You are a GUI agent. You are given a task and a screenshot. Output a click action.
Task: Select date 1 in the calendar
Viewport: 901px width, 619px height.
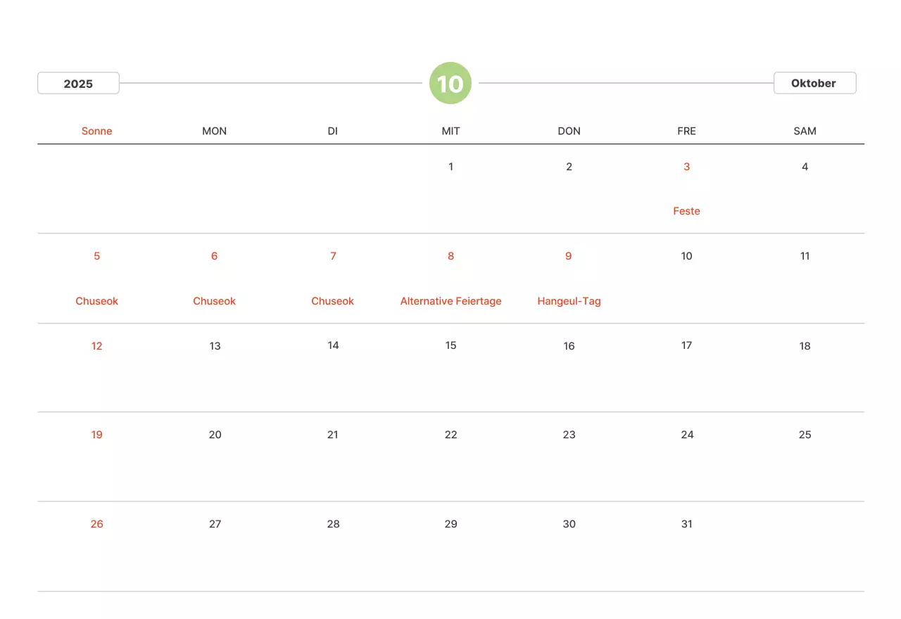tap(450, 167)
